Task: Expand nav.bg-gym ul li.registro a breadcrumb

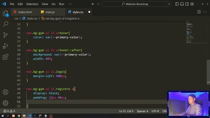Action: 62,18
